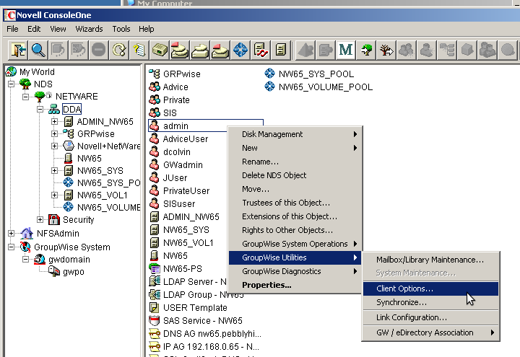The height and width of the screenshot is (357, 520).
Task: Open GW / eDirectory Association submenu
Action: click(425, 332)
